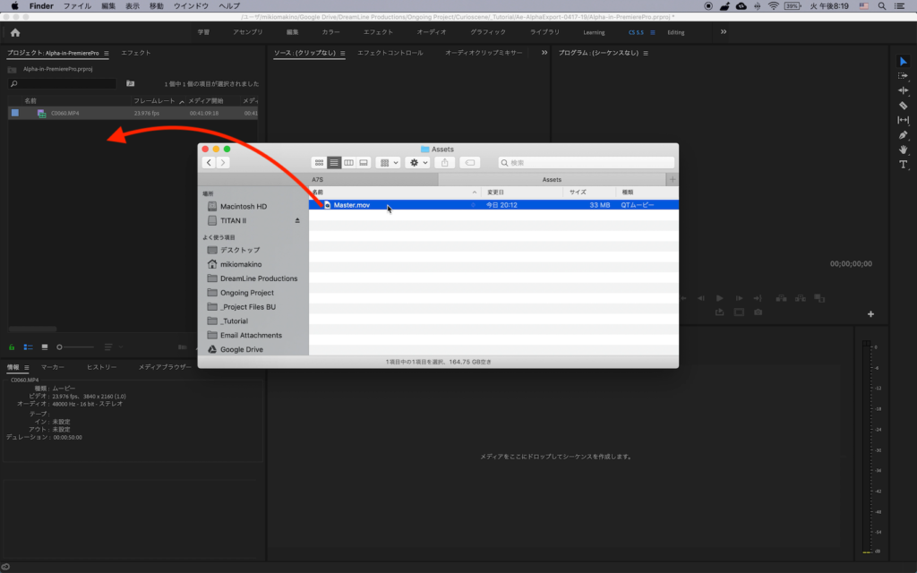
Task: Click the Extract button in Program monitor
Action: (800, 298)
